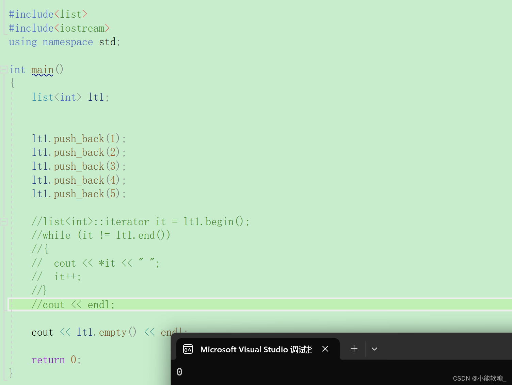This screenshot has height=385, width=512.
Task: Click the 'list<int> lt1;' declaration
Action: click(70, 97)
